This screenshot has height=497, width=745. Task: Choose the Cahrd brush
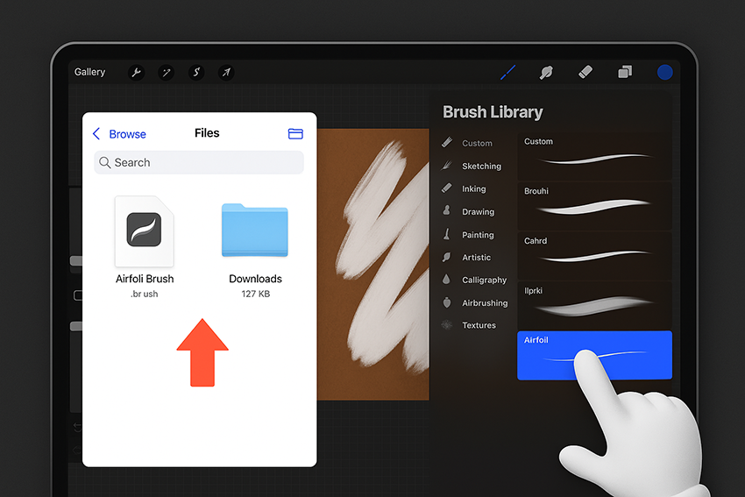coord(594,256)
